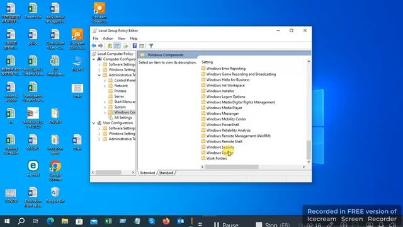Expand the Network tree node
The image size is (403, 227).
[105, 86]
